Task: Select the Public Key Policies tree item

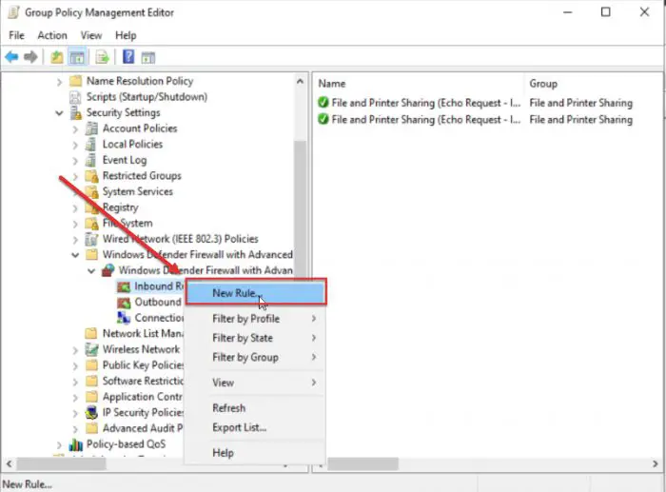Action: tap(143, 365)
